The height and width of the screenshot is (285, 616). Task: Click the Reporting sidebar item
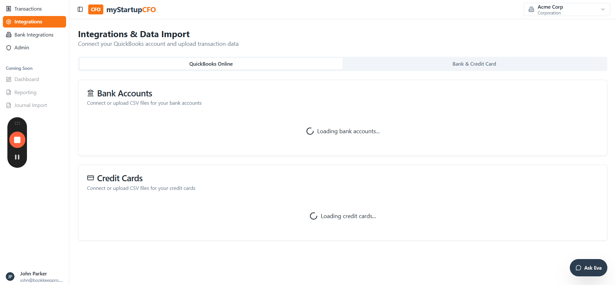(x=25, y=93)
